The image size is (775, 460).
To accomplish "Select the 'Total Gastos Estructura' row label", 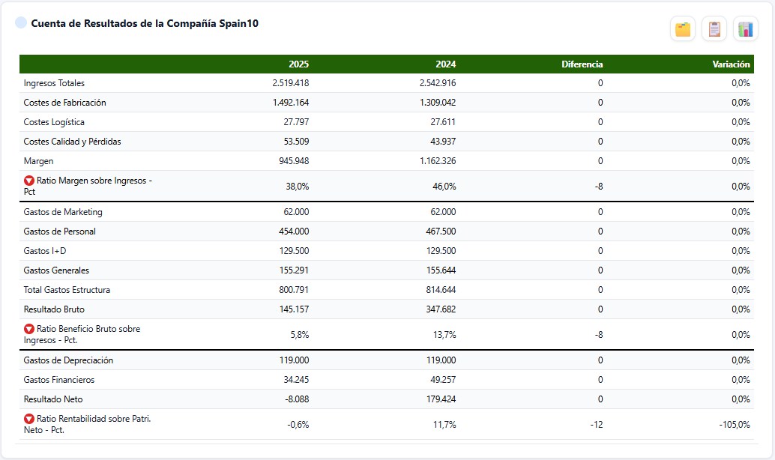I will 67,290.
